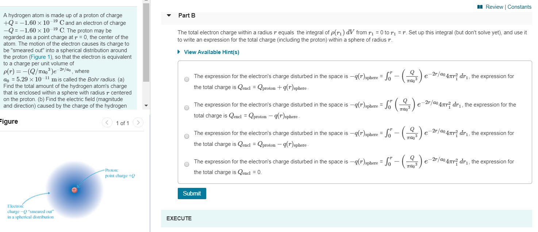Open the Constants page
The image size is (538, 232).
[519, 7]
